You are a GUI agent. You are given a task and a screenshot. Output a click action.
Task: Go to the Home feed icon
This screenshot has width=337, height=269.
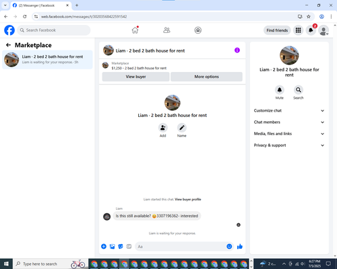click(x=135, y=30)
